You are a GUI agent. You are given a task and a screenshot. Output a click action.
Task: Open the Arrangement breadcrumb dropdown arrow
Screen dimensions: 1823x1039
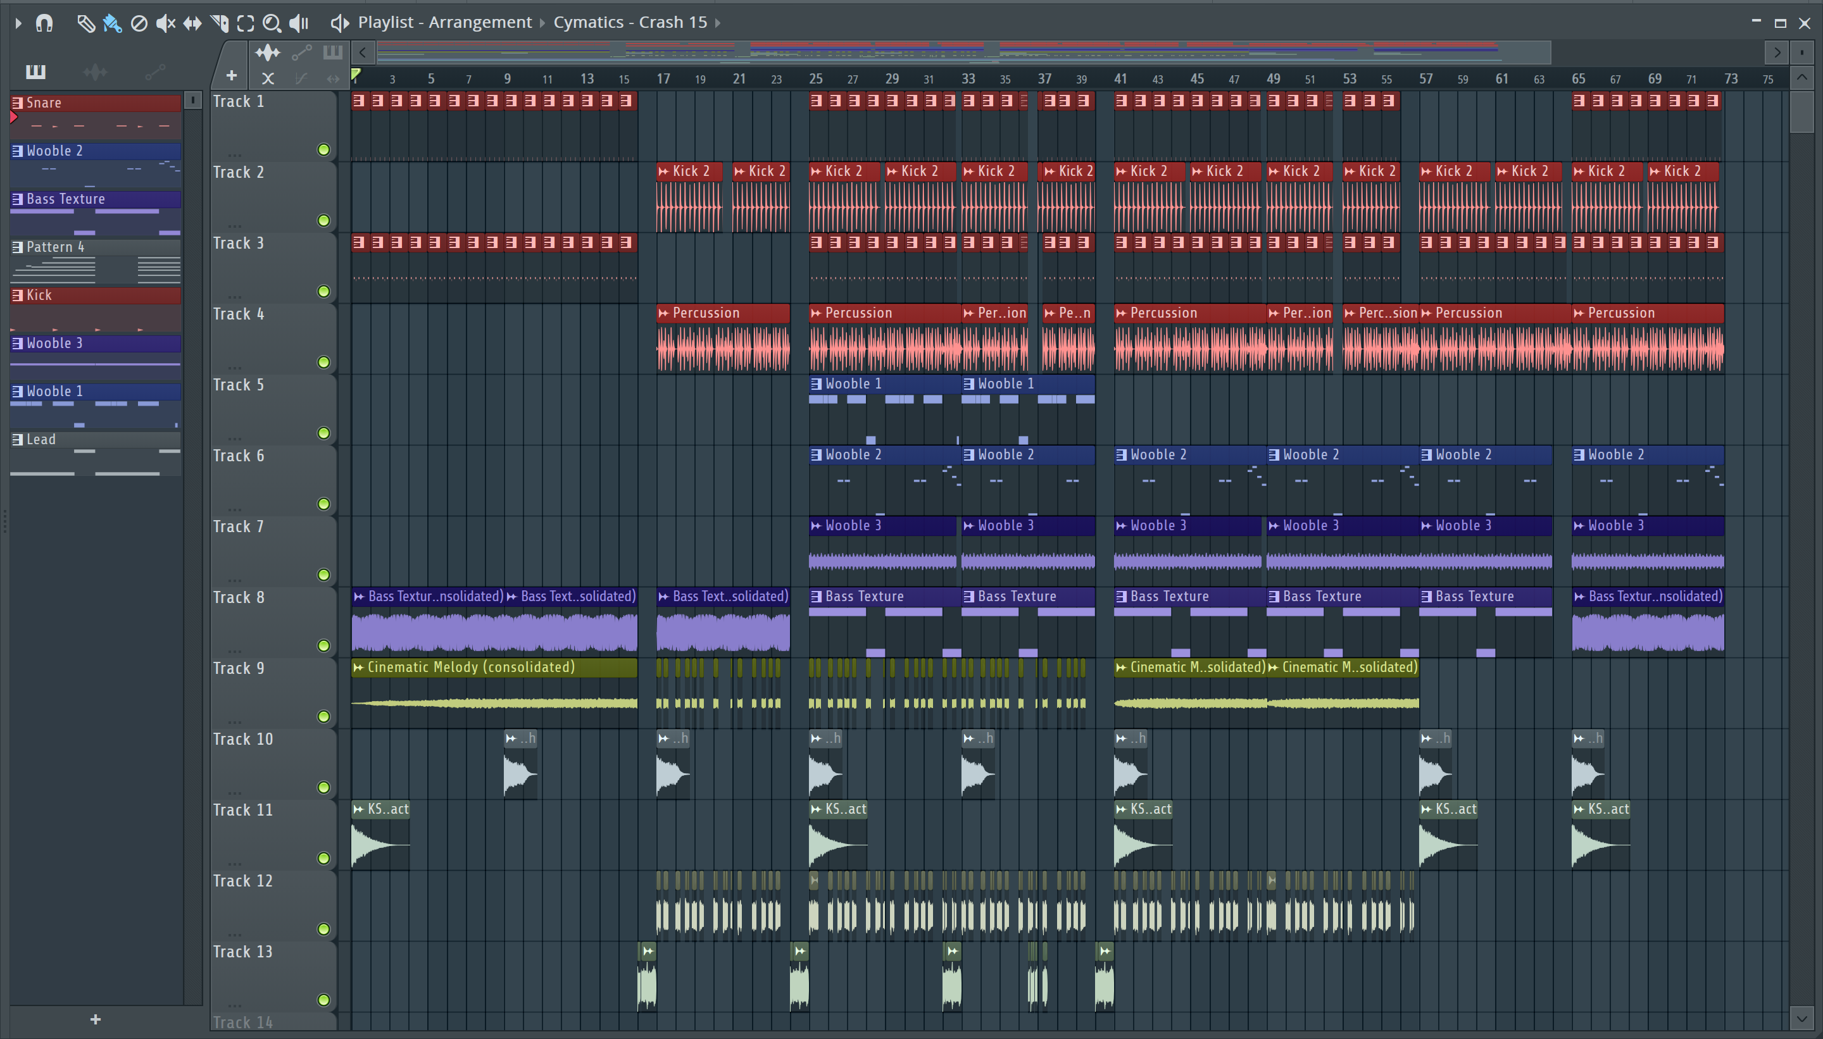coord(542,23)
